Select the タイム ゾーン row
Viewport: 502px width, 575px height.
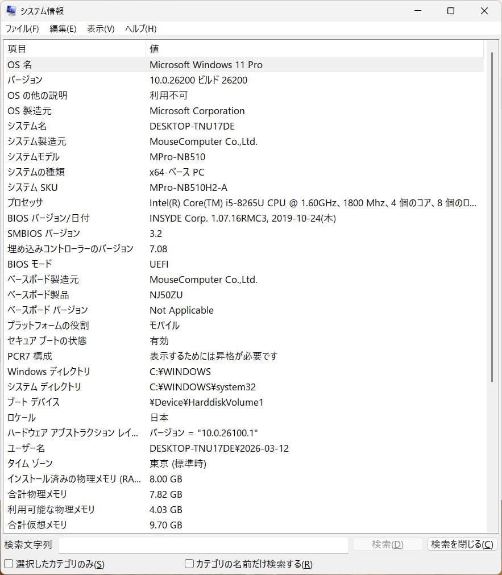click(244, 464)
